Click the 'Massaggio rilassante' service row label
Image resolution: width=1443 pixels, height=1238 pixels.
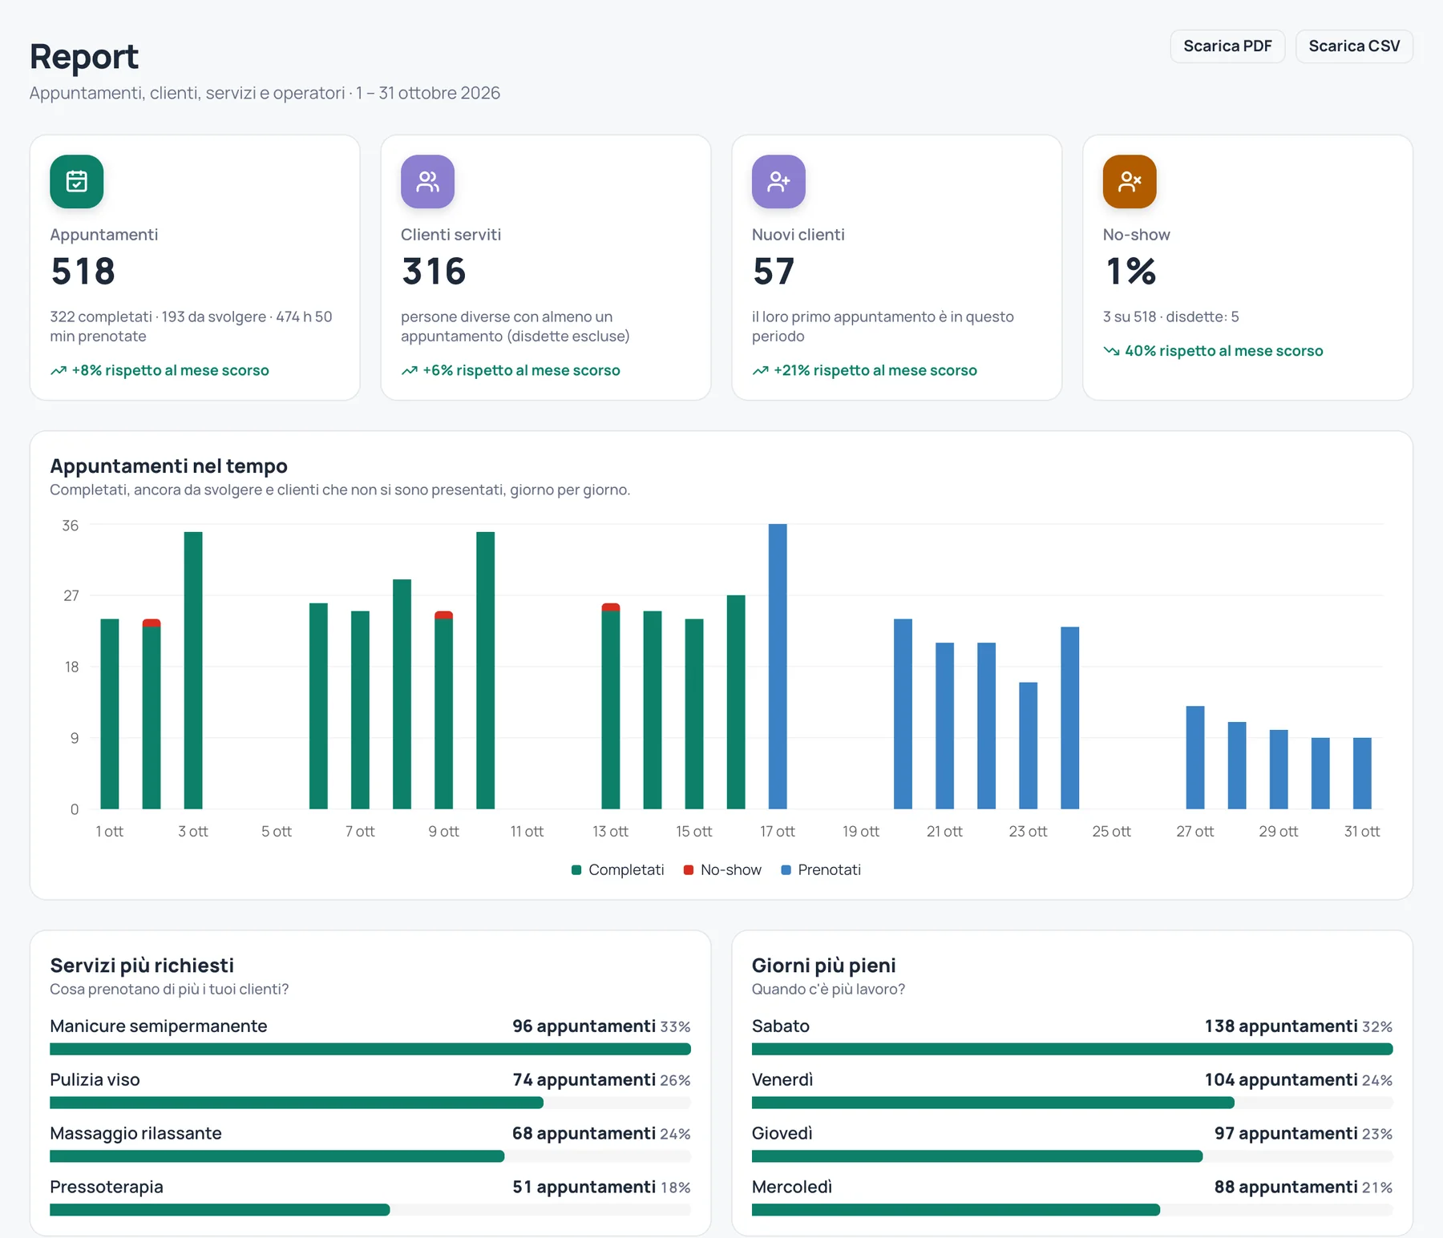135,1133
